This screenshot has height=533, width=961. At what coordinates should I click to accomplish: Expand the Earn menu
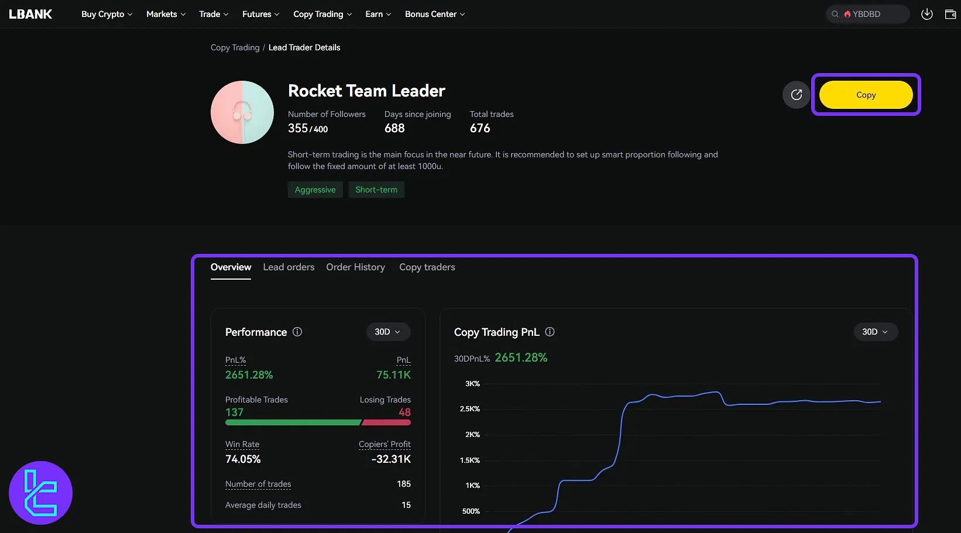(378, 14)
